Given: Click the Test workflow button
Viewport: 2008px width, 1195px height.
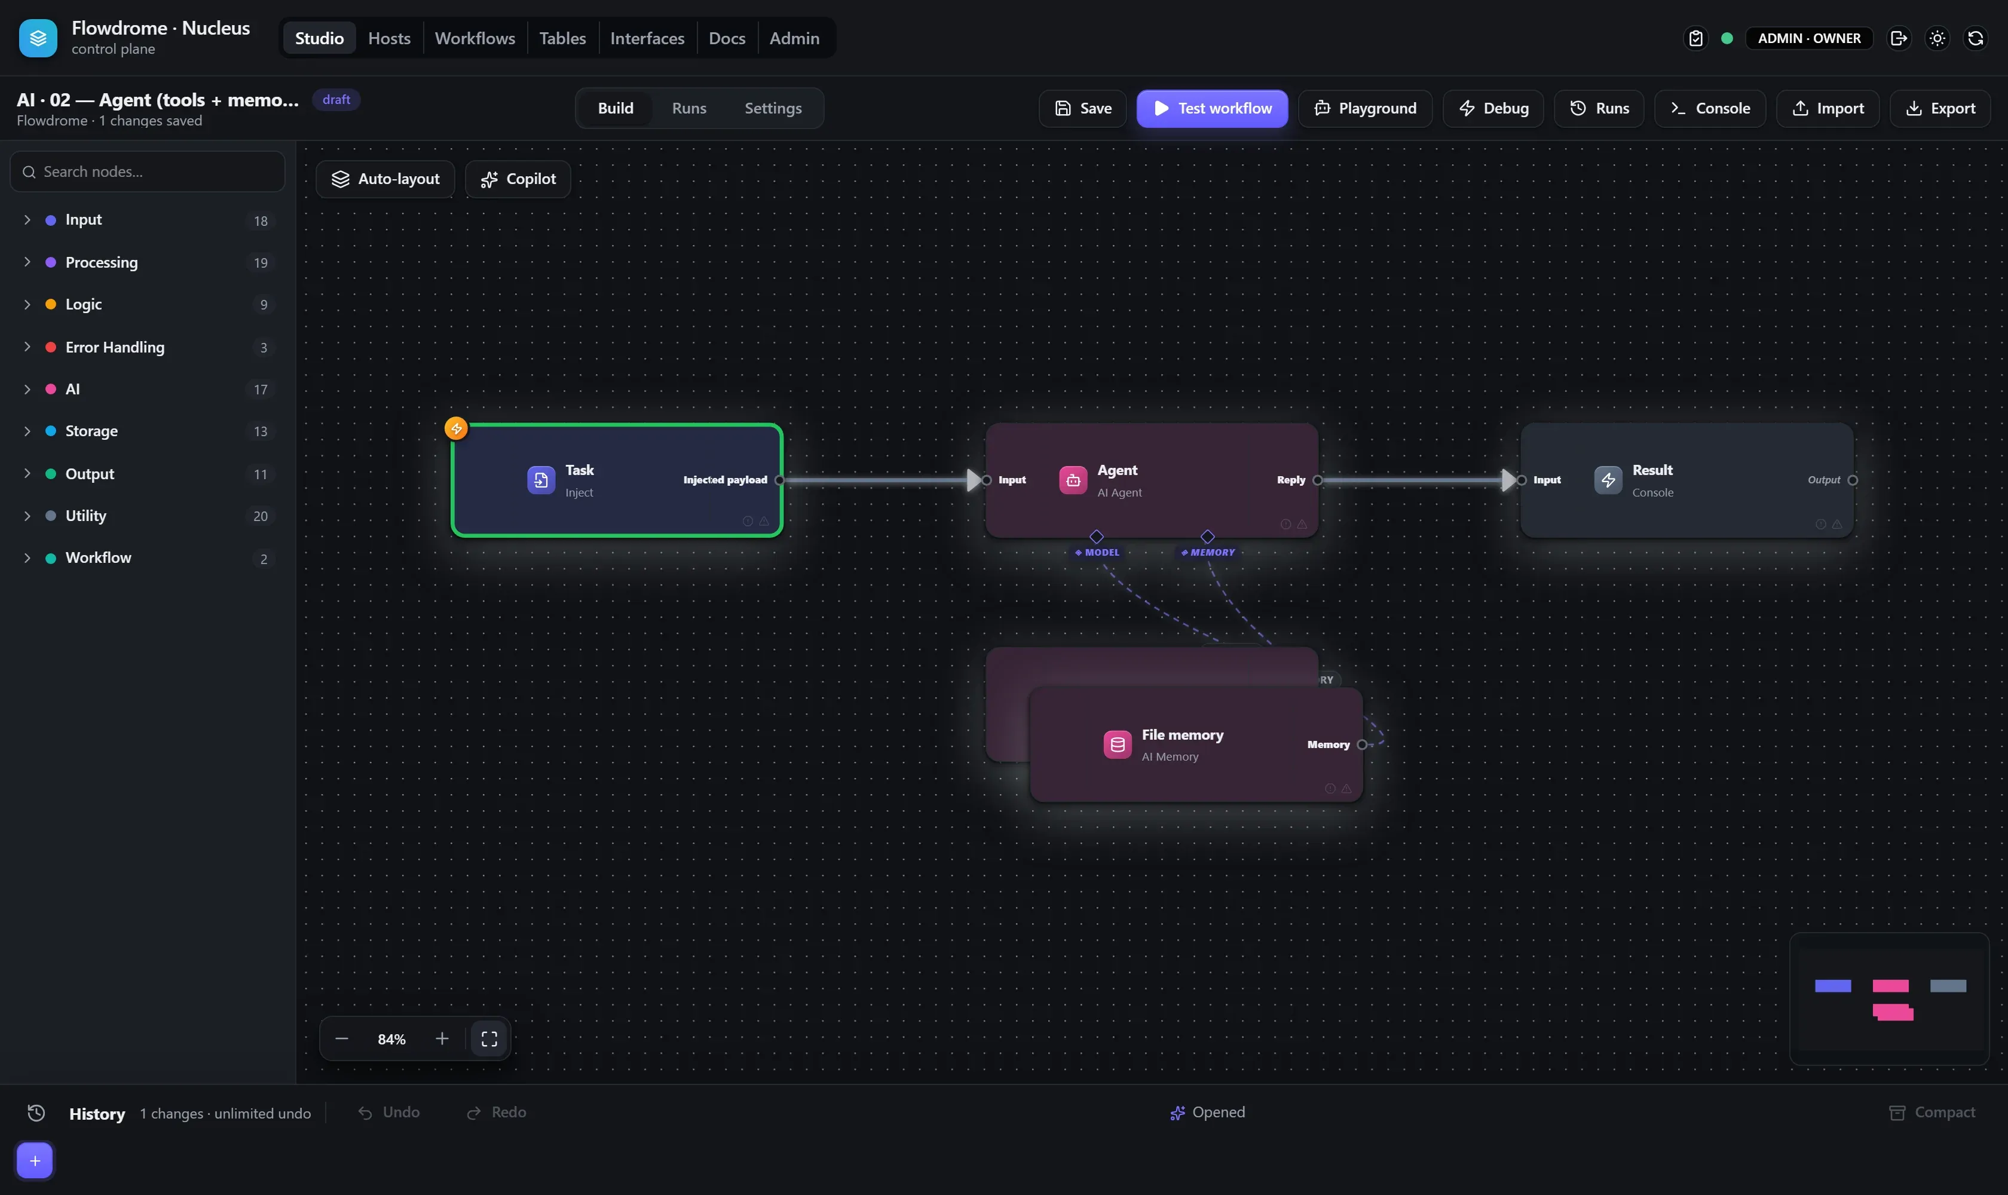Looking at the screenshot, I should 1212,108.
